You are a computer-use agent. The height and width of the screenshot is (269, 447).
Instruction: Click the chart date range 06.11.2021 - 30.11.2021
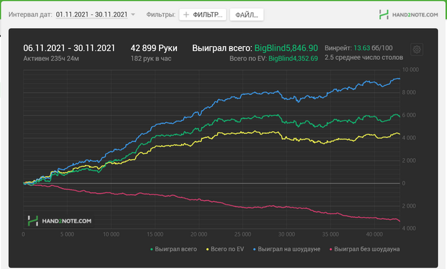[69, 48]
